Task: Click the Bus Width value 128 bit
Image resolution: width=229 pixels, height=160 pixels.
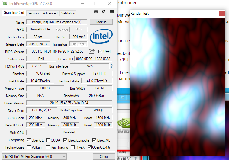Action: 100,88
